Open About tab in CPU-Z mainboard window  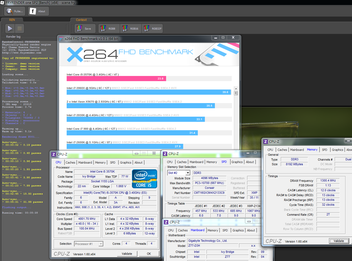coord(251,230)
